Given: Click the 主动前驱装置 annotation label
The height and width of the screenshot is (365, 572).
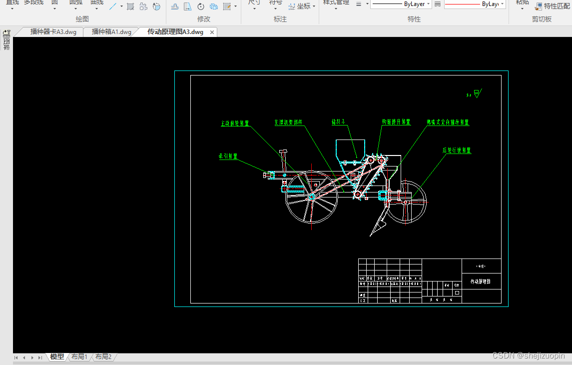Looking at the screenshot, I should click(235, 123).
